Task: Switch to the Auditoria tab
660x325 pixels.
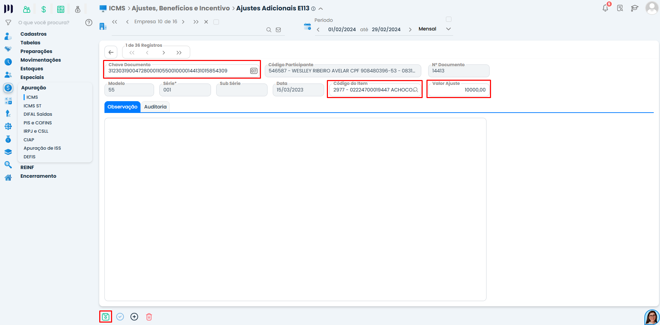Action: [x=155, y=107]
